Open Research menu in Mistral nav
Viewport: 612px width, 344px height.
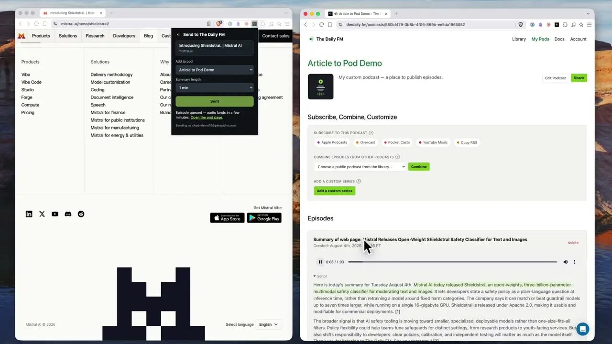(95, 36)
